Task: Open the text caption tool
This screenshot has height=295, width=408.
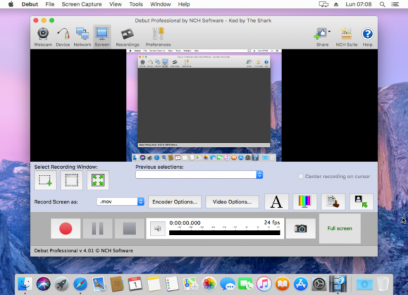Action: tap(277, 202)
